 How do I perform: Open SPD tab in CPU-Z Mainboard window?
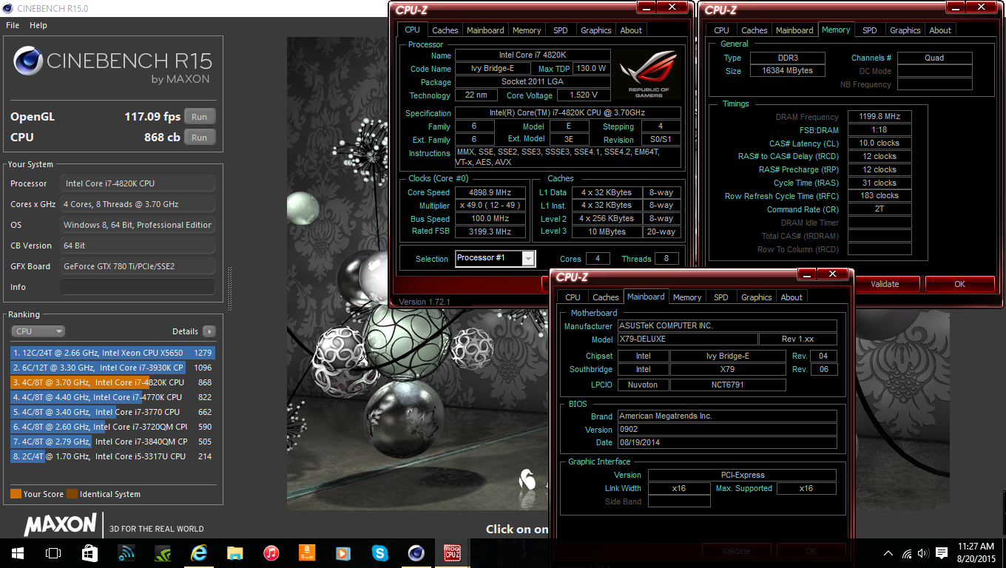(721, 297)
